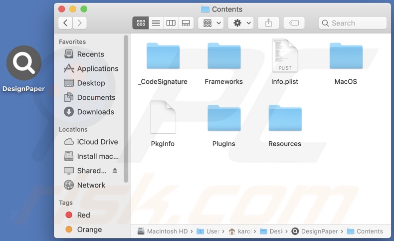Click the Edit Tags toolbar button

(x=294, y=23)
